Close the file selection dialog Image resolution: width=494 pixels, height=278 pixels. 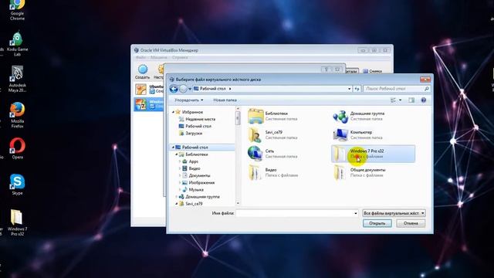425,80
